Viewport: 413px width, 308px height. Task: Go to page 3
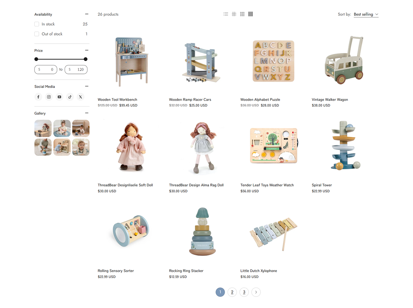[244, 292]
